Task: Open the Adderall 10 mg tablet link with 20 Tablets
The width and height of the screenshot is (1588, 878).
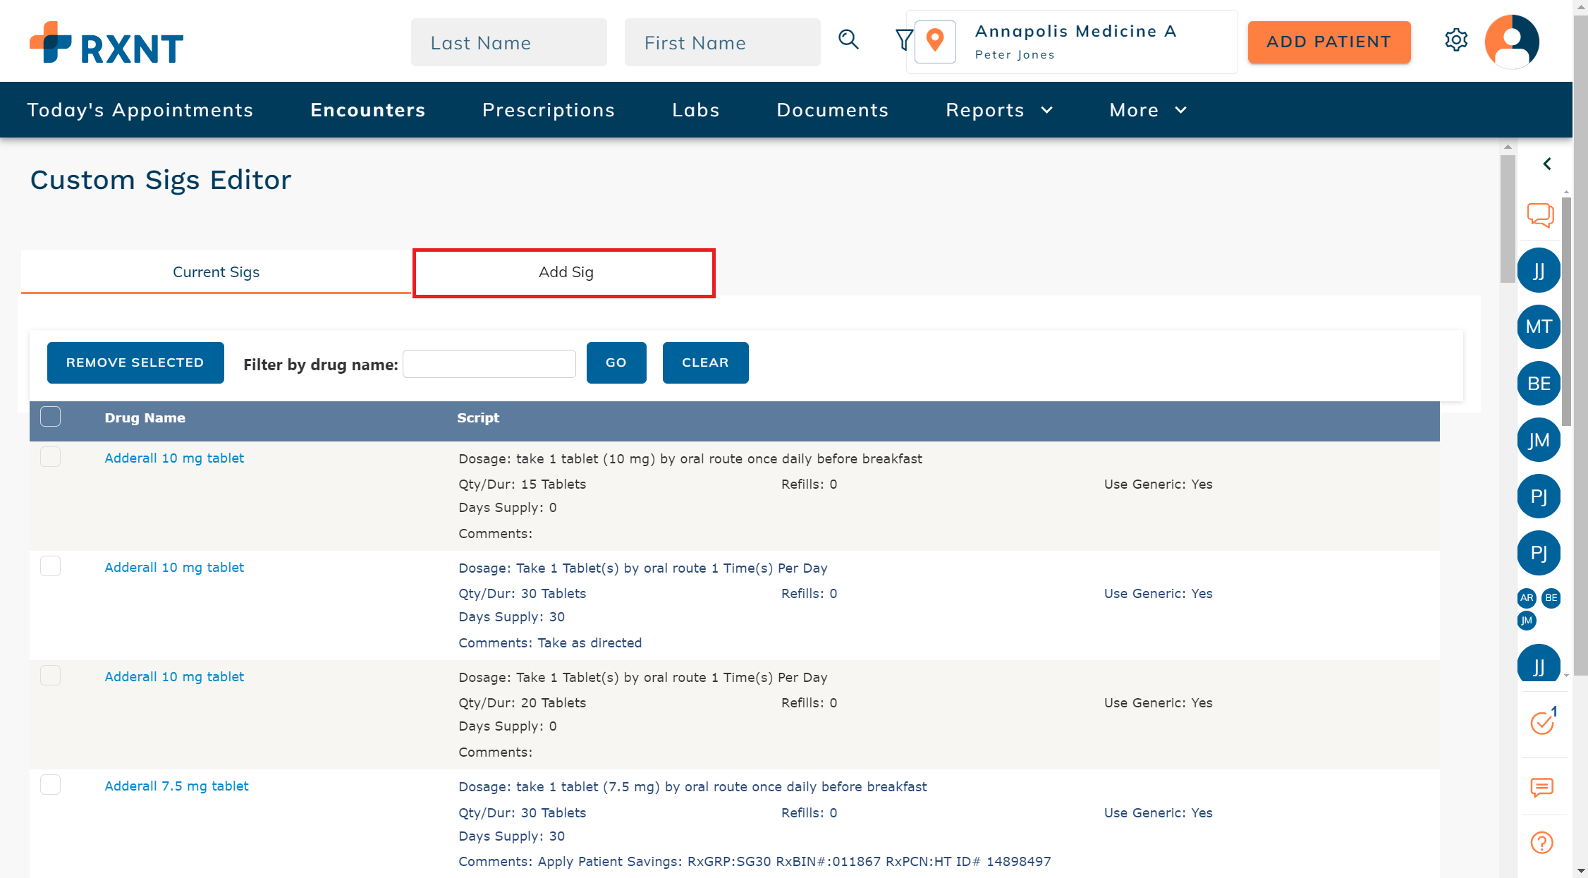Action: (x=174, y=677)
